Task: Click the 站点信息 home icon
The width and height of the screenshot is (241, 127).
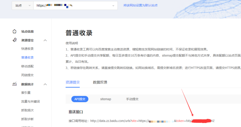Action: (x=14, y=32)
